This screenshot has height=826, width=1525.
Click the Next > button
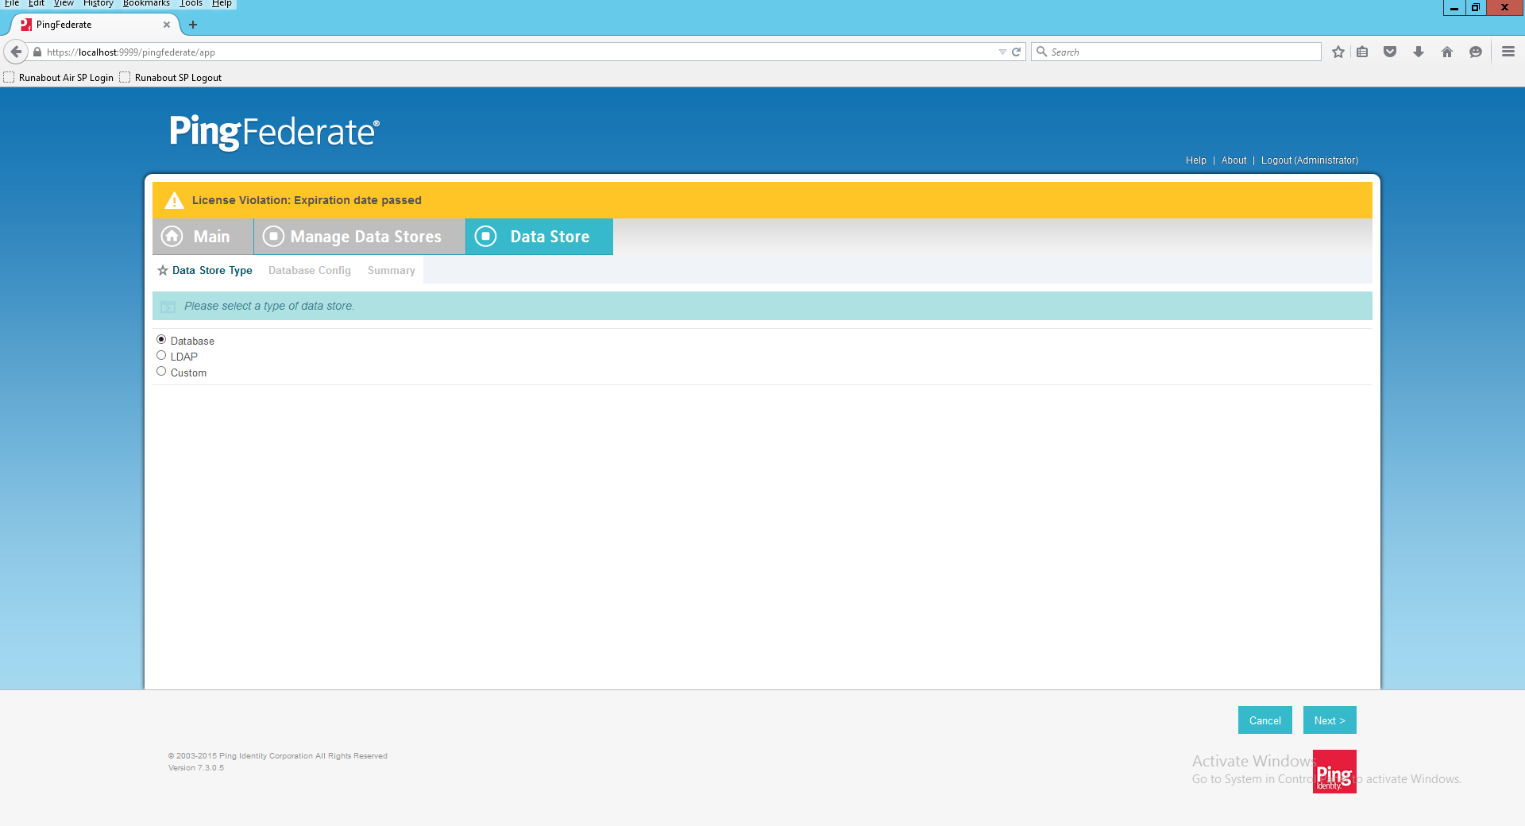click(x=1330, y=720)
